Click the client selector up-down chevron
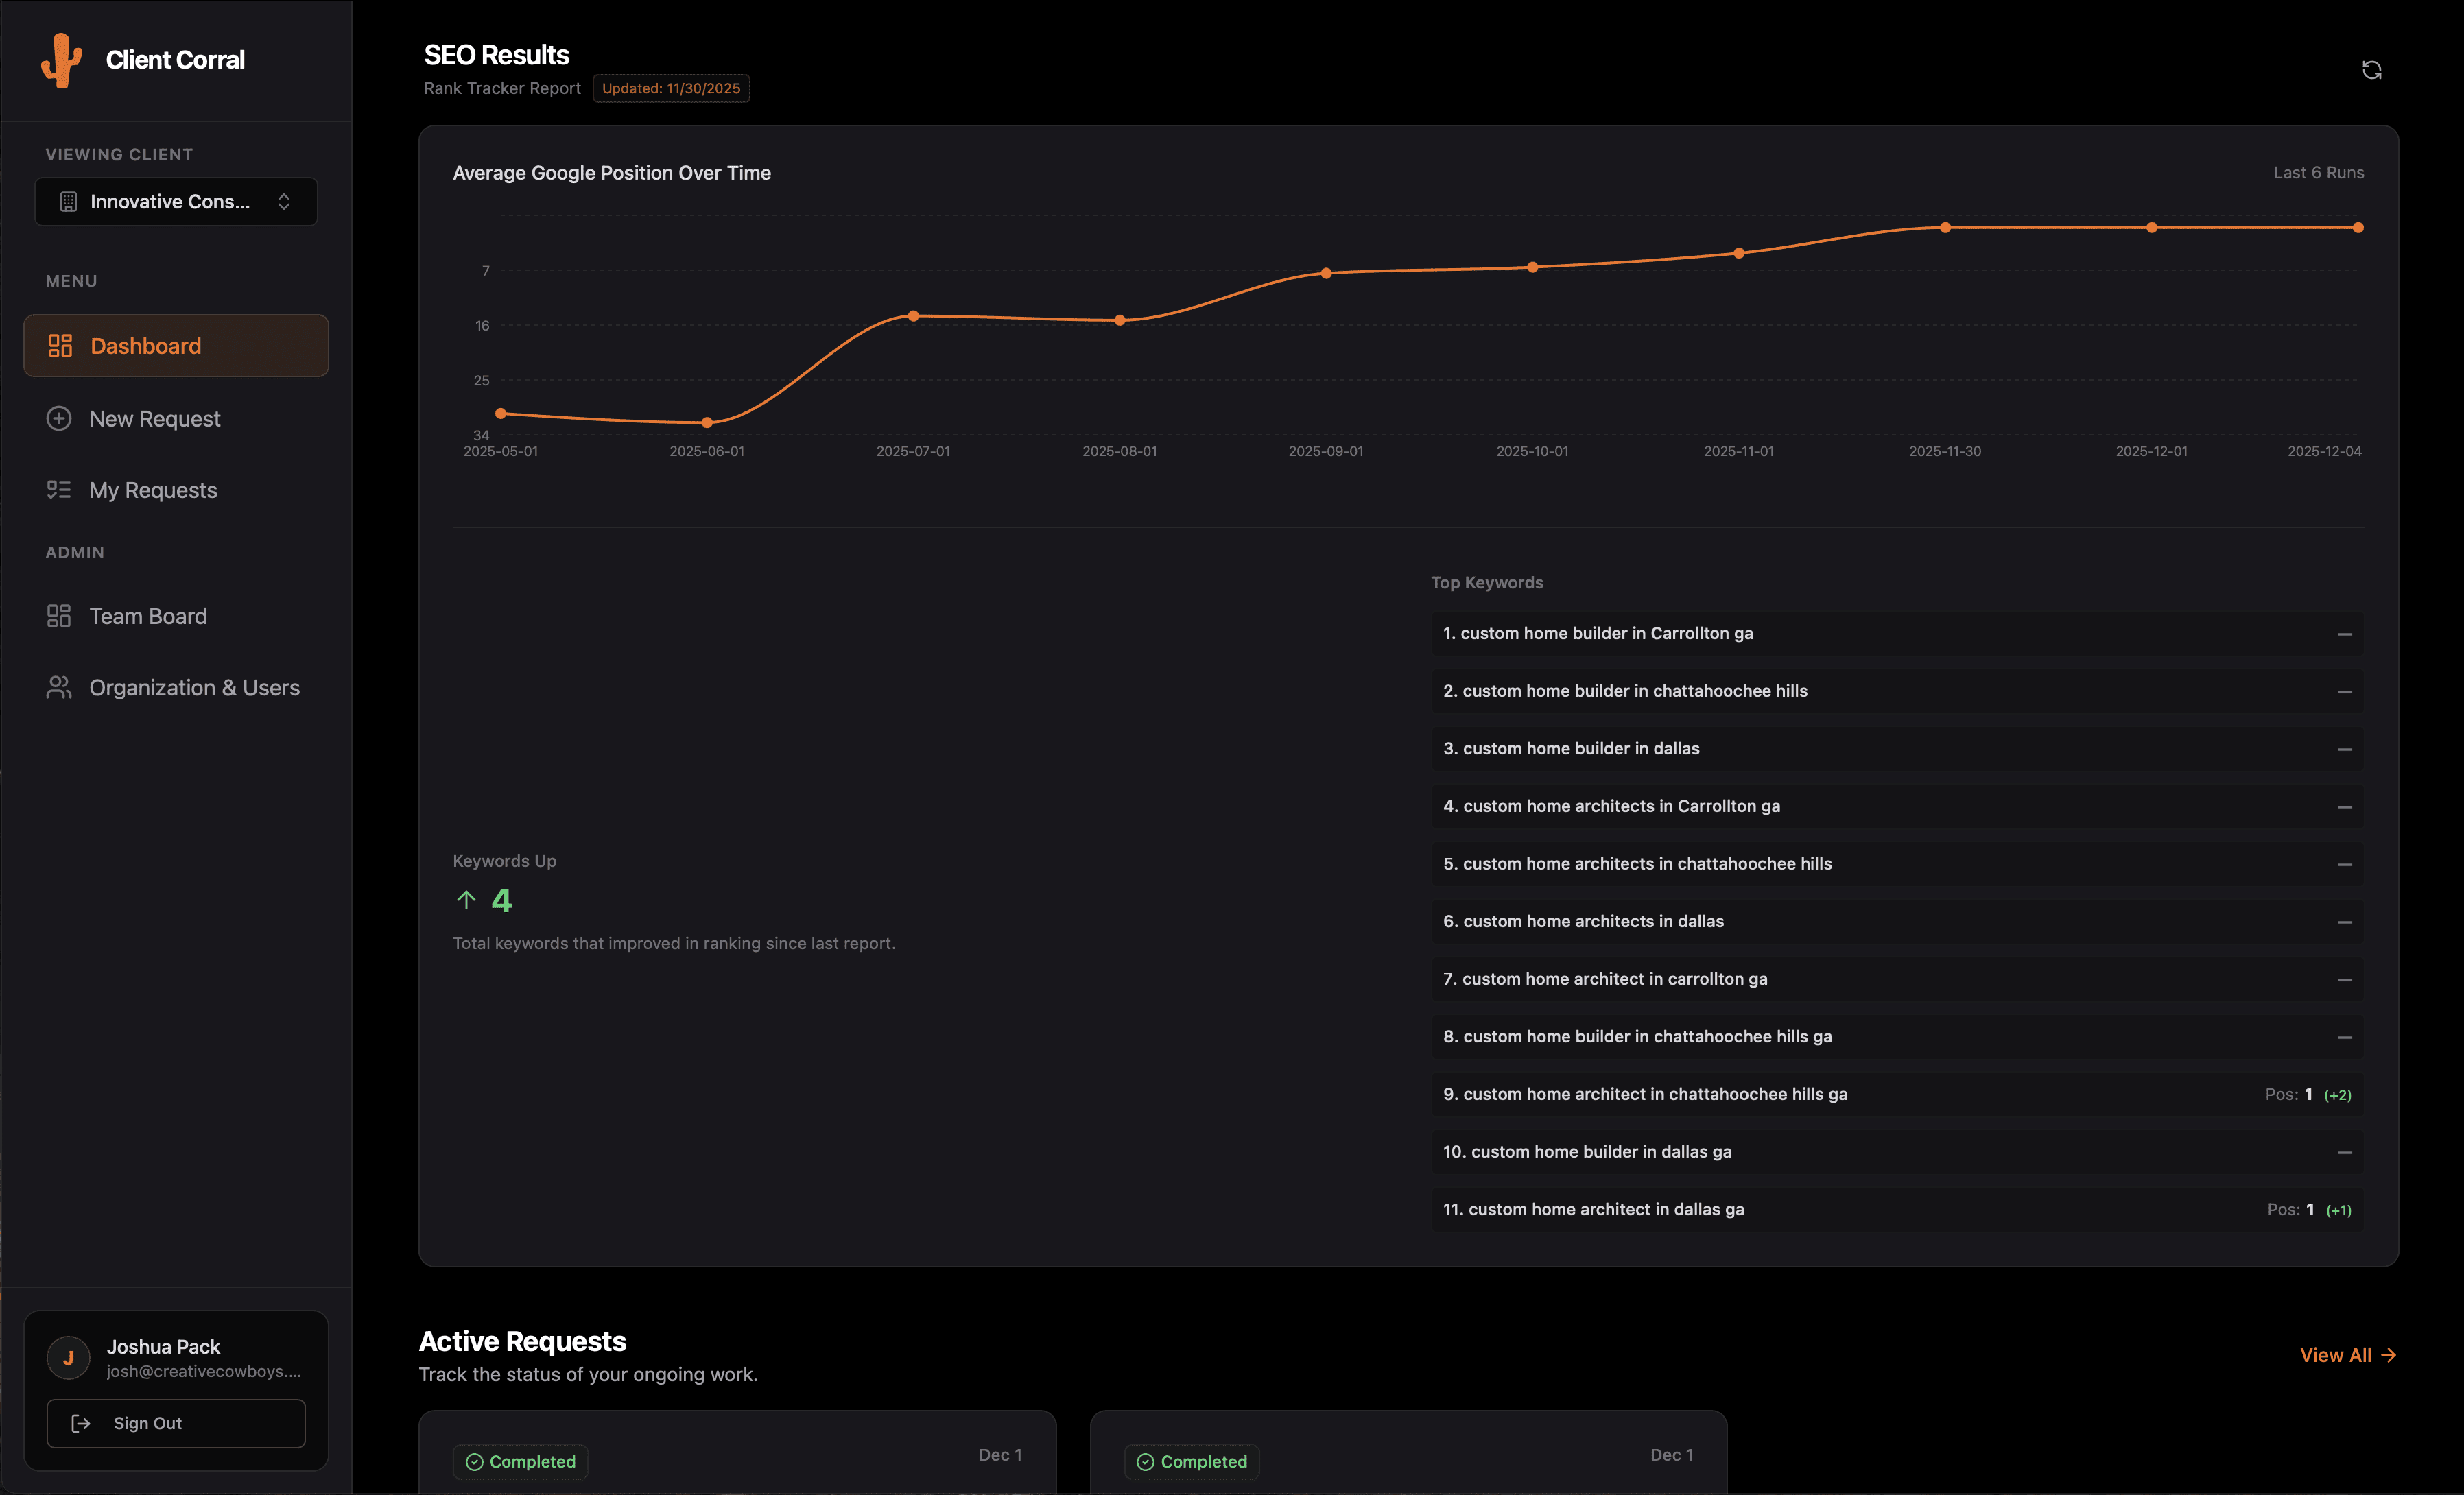 [x=284, y=202]
